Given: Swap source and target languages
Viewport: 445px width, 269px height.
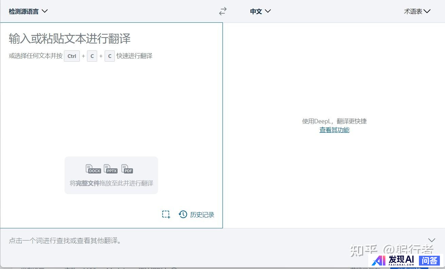Looking at the screenshot, I should pos(222,12).
